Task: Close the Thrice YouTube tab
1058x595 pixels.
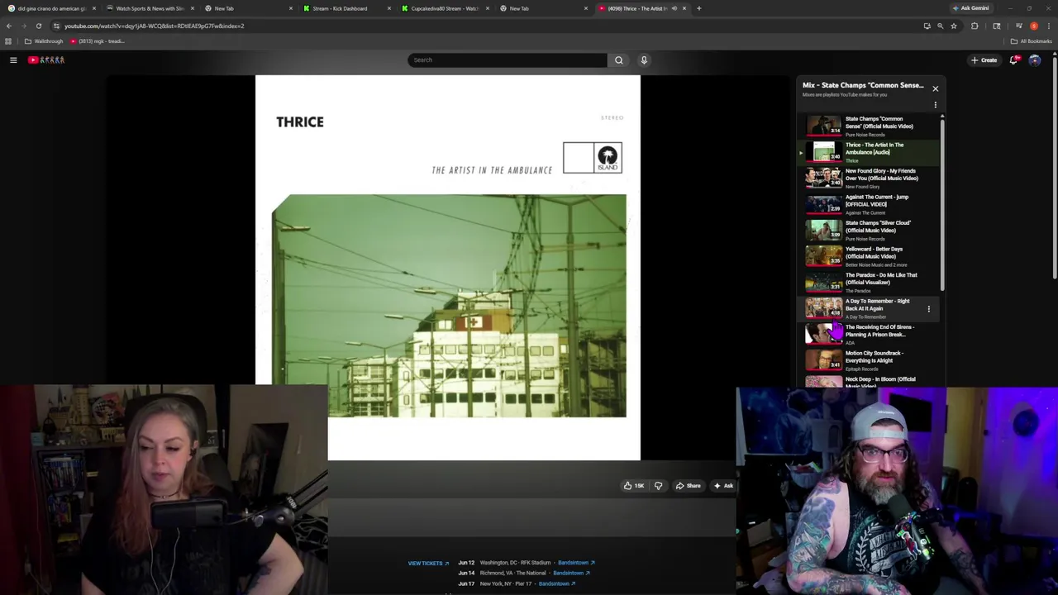Action: [x=684, y=8]
